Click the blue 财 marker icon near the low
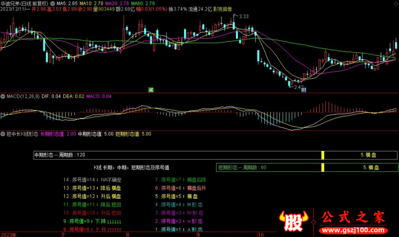399x237 pixels. 303,90
